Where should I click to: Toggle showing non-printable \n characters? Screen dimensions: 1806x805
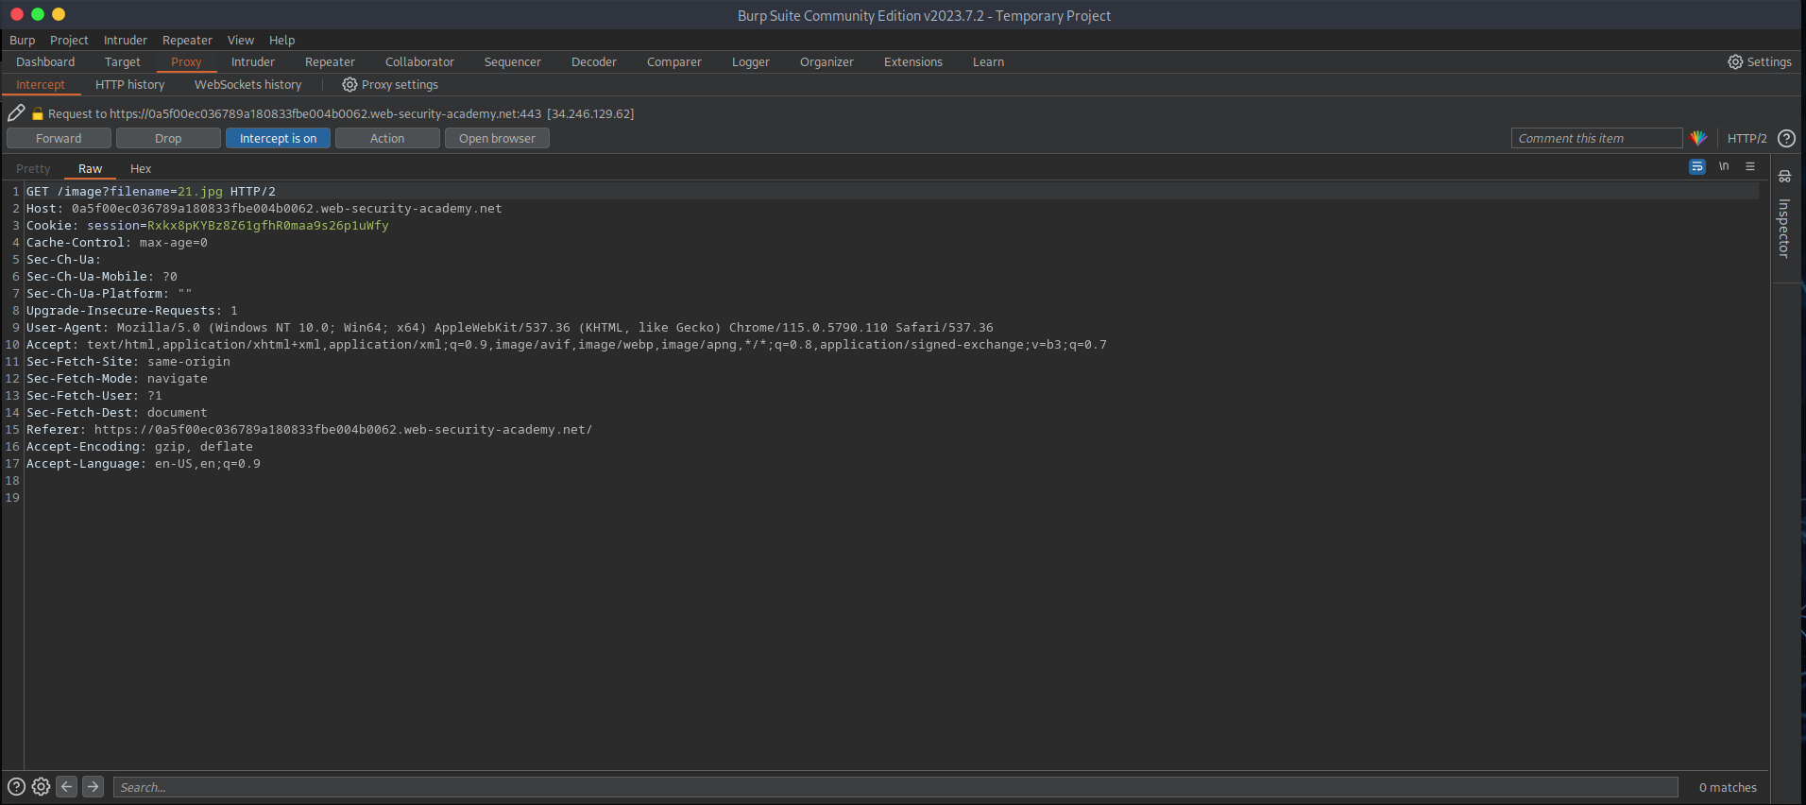[x=1724, y=166]
